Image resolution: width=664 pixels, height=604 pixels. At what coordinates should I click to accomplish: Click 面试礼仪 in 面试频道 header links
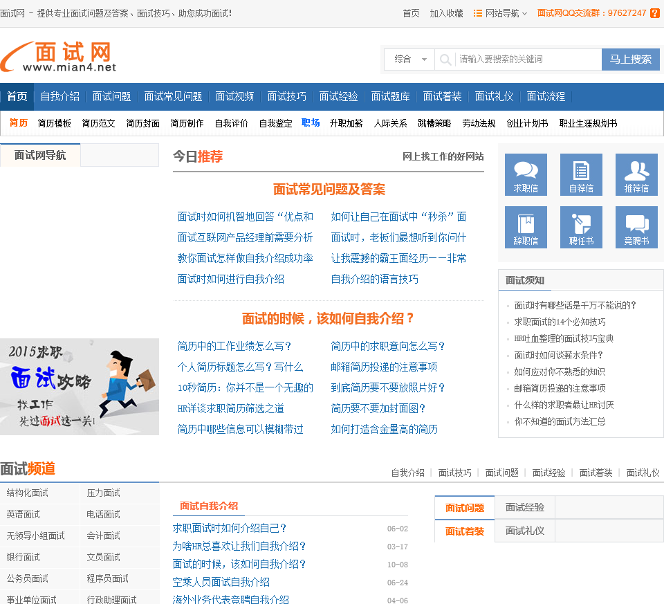pos(643,473)
